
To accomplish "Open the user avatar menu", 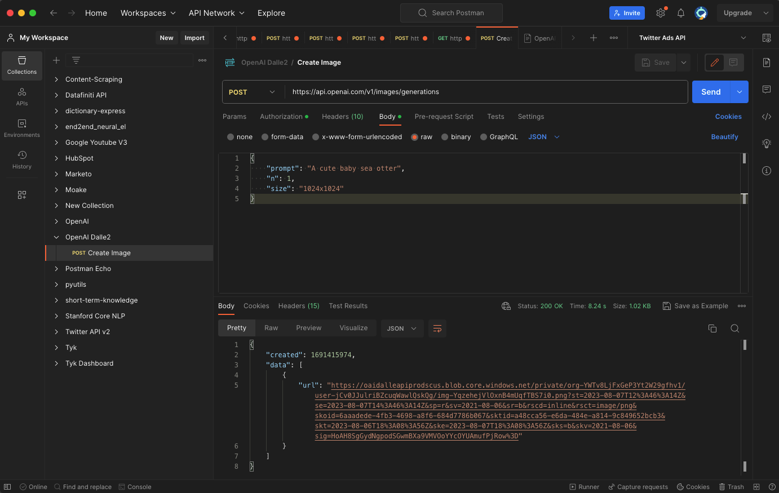I will coord(701,13).
